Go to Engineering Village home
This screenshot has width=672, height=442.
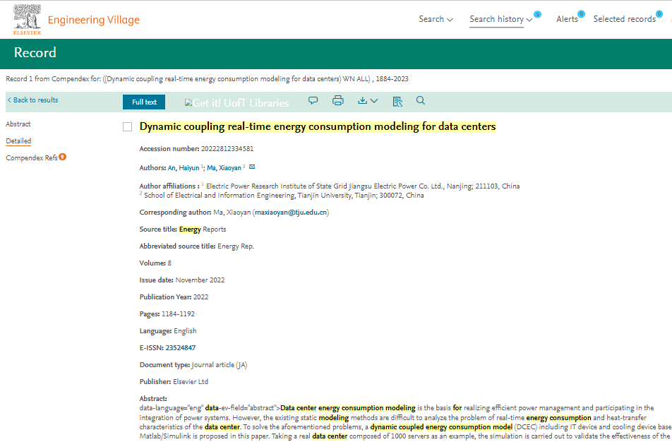pyautogui.click(x=93, y=20)
